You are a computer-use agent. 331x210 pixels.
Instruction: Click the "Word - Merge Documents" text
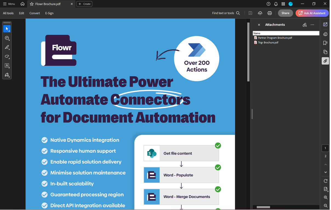coord(187,197)
